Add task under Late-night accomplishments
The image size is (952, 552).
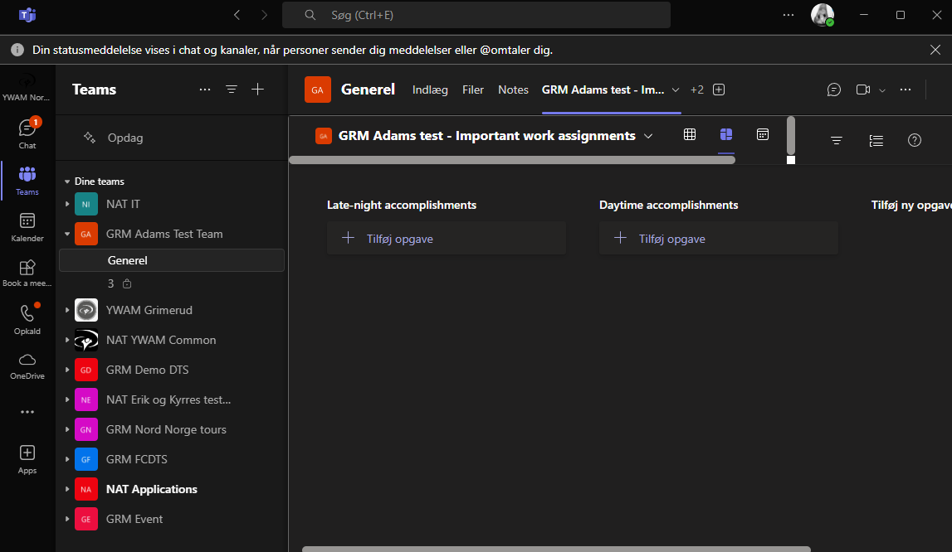click(447, 239)
